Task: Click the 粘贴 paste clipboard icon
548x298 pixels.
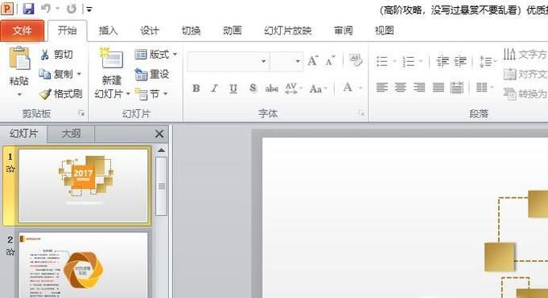Action: (x=19, y=59)
